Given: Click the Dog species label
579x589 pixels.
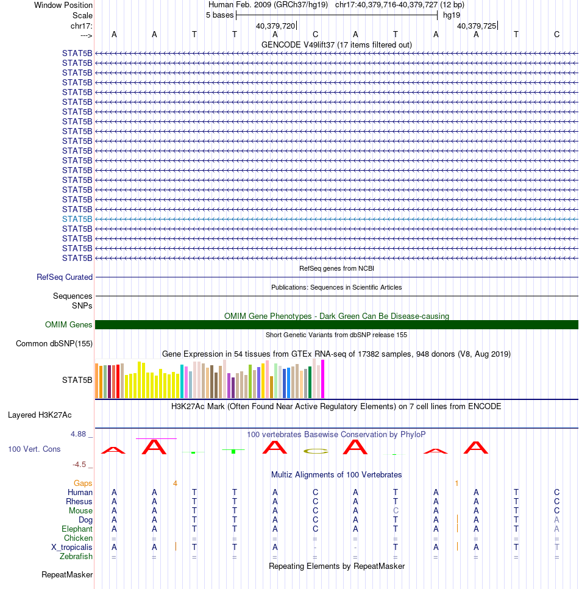Looking at the screenshot, I should pos(85,520).
